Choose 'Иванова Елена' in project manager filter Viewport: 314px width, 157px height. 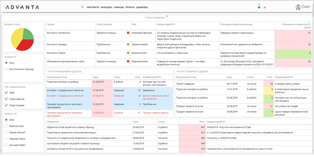(7, 138)
